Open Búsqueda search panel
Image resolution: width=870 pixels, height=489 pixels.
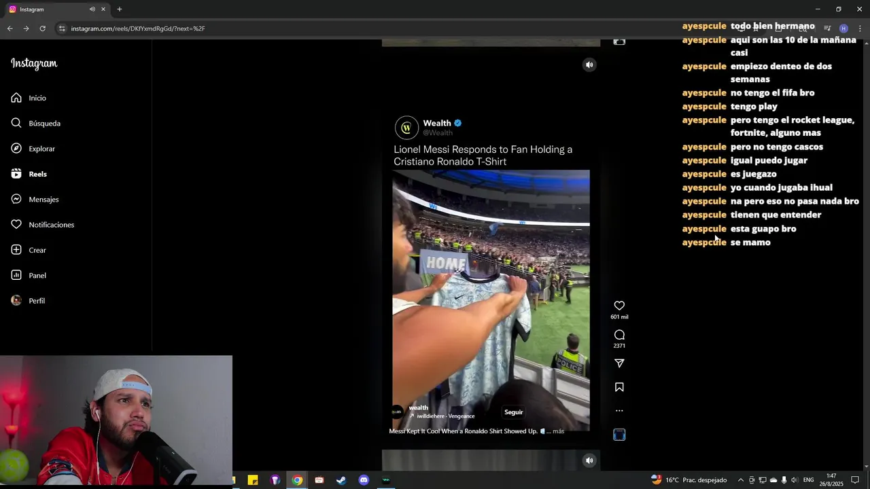pos(35,123)
